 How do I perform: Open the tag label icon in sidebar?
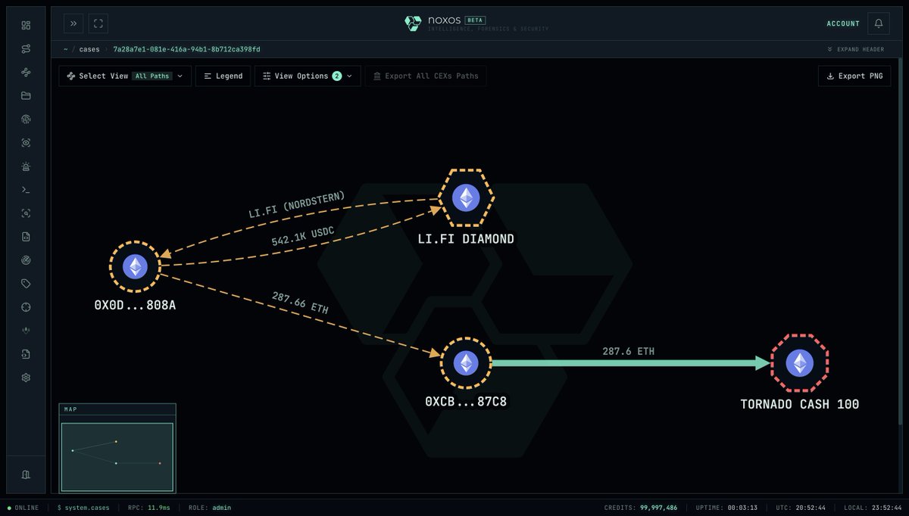[26, 284]
